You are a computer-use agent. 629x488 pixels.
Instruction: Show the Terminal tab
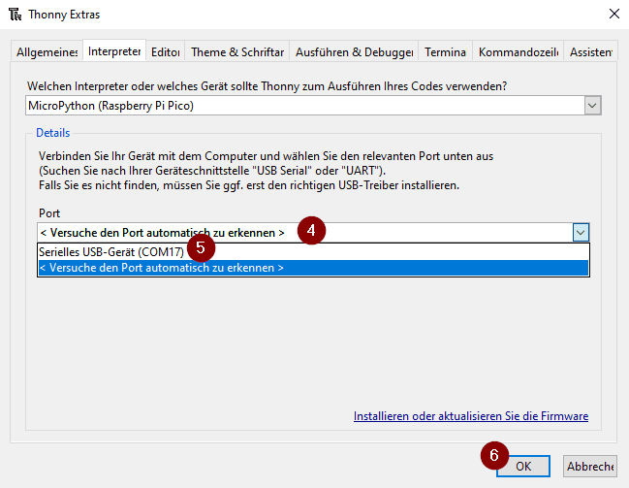[445, 52]
